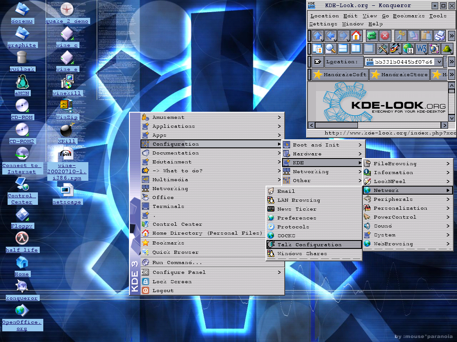The width and height of the screenshot is (457, 342).
Task: Expand the Configure Panel submenu
Action: pos(212,272)
